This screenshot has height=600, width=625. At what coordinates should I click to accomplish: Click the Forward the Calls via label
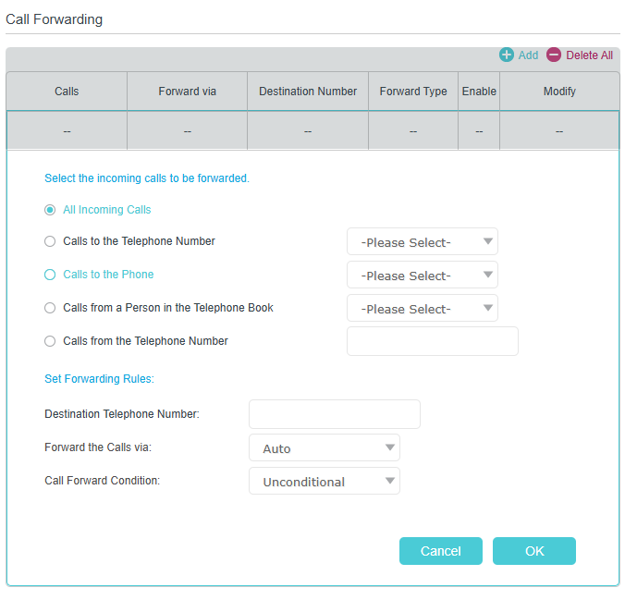tap(98, 447)
